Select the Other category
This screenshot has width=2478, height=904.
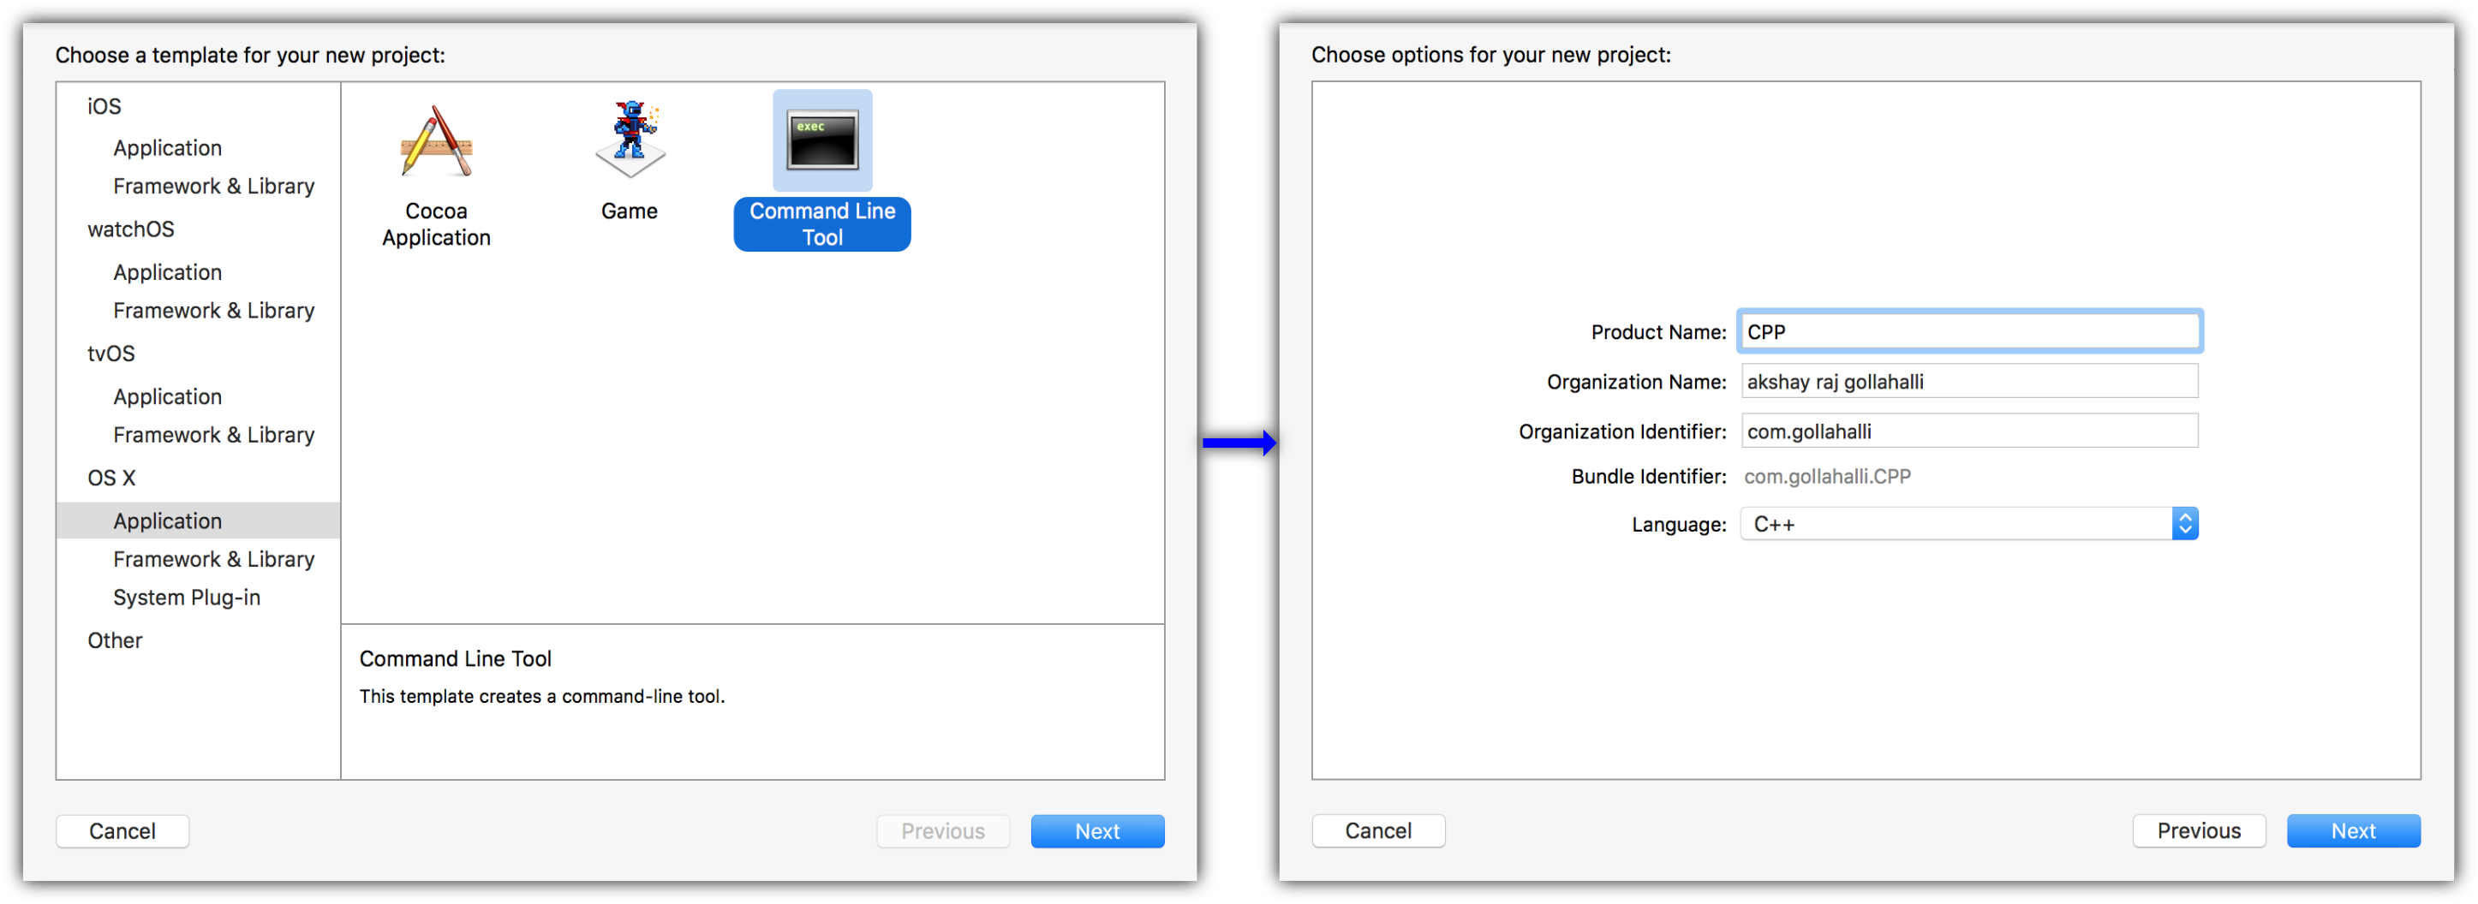coord(115,641)
